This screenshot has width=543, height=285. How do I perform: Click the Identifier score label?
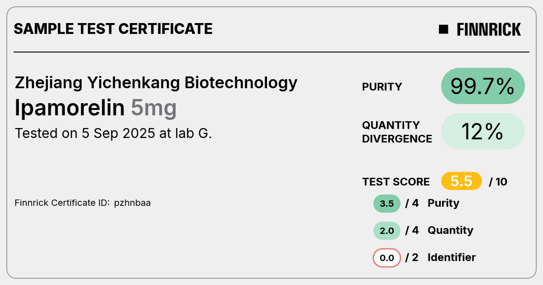pos(452,257)
